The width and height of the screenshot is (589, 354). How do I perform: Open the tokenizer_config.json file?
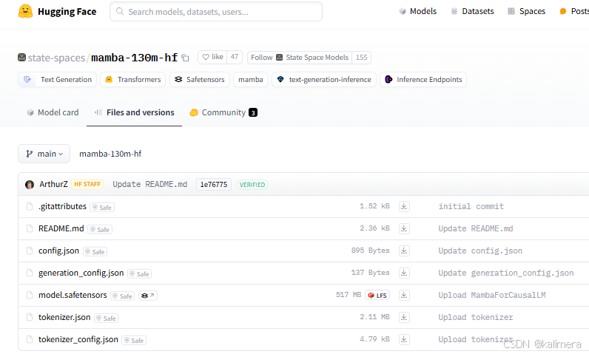(x=78, y=339)
